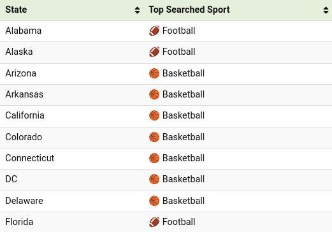Click the basketball icon in DC row
The image size is (332, 232).
click(x=154, y=179)
